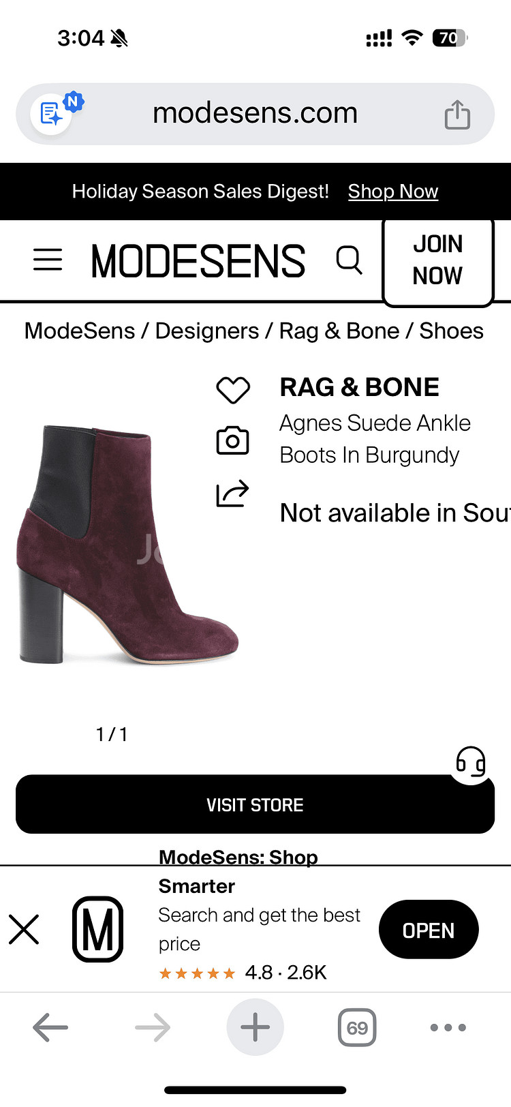Tap the modesens.com address bar
Screen dimensions: 511x1107
[255, 112]
